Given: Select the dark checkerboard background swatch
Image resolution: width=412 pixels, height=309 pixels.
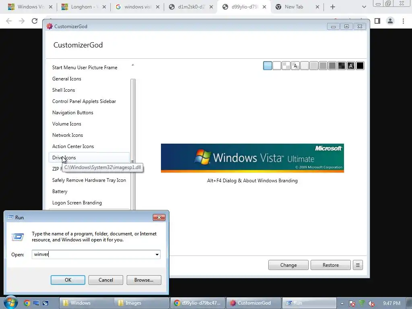Looking at the screenshot, I should coord(342,66).
